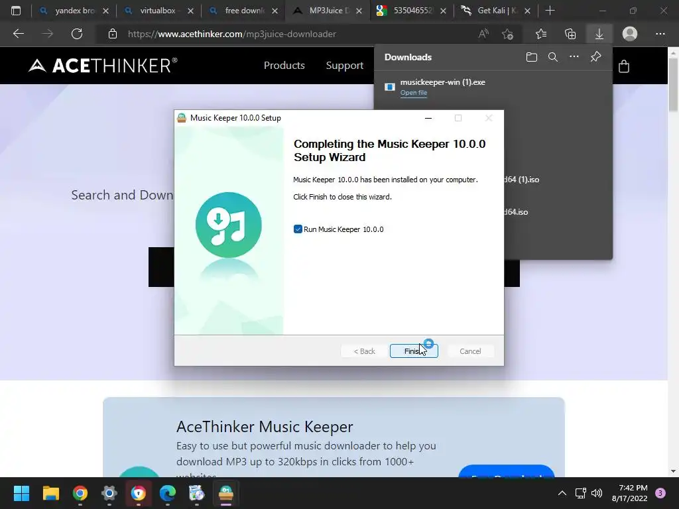Click Cancel in Music Keeper Setup
This screenshot has width=679, height=509.
point(470,351)
